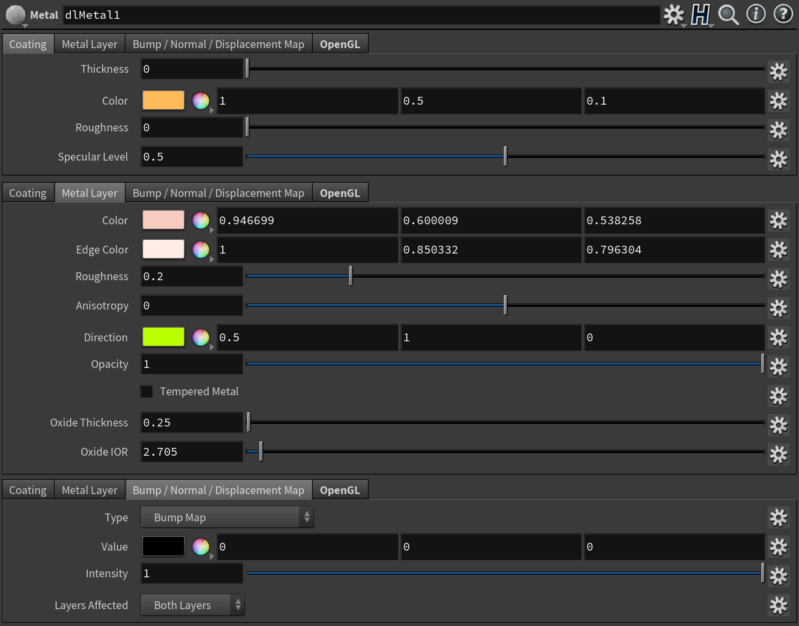Select Metal Layer tab in the top tab bar
This screenshot has width=799, height=626.
point(90,44)
